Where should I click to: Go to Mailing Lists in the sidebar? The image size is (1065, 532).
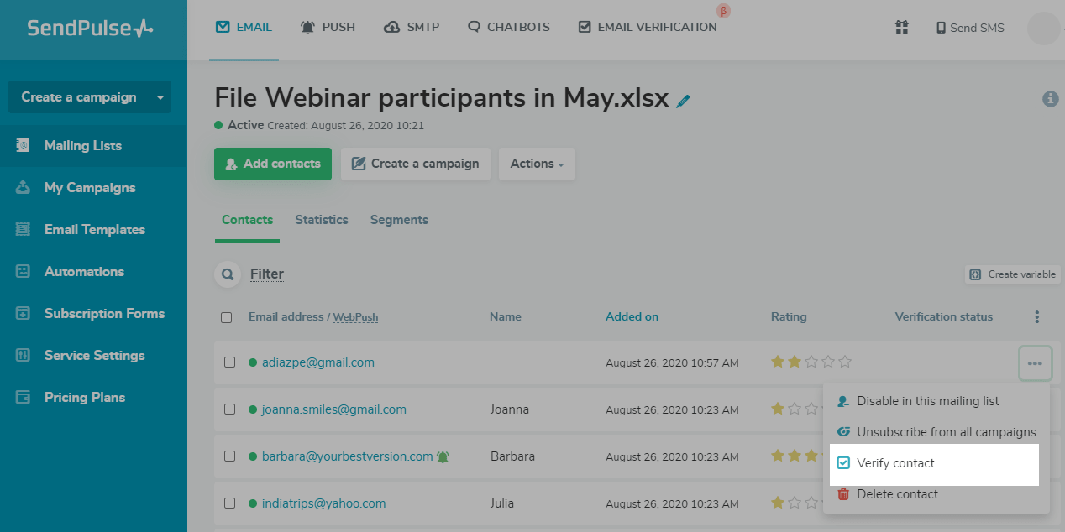82,146
